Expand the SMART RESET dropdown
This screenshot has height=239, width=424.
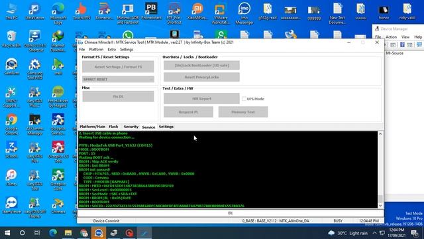118,79
